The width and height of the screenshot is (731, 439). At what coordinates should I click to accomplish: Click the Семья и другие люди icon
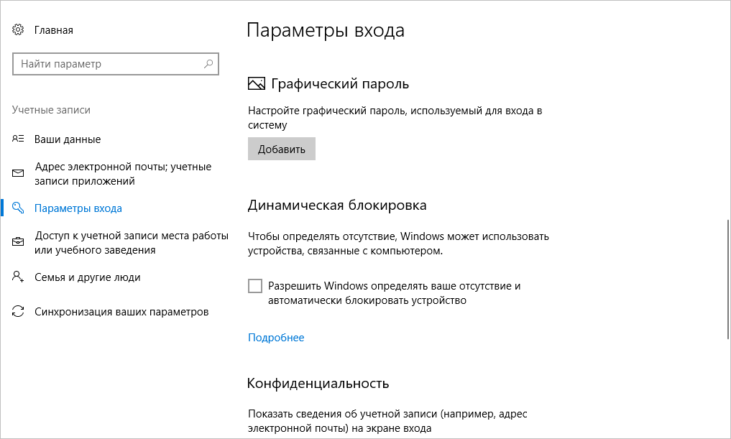tap(18, 277)
